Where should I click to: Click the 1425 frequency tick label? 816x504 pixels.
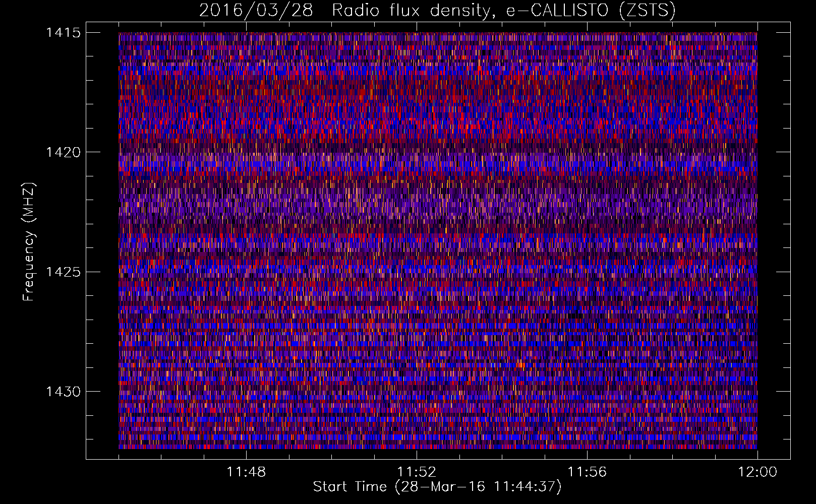(x=63, y=272)
